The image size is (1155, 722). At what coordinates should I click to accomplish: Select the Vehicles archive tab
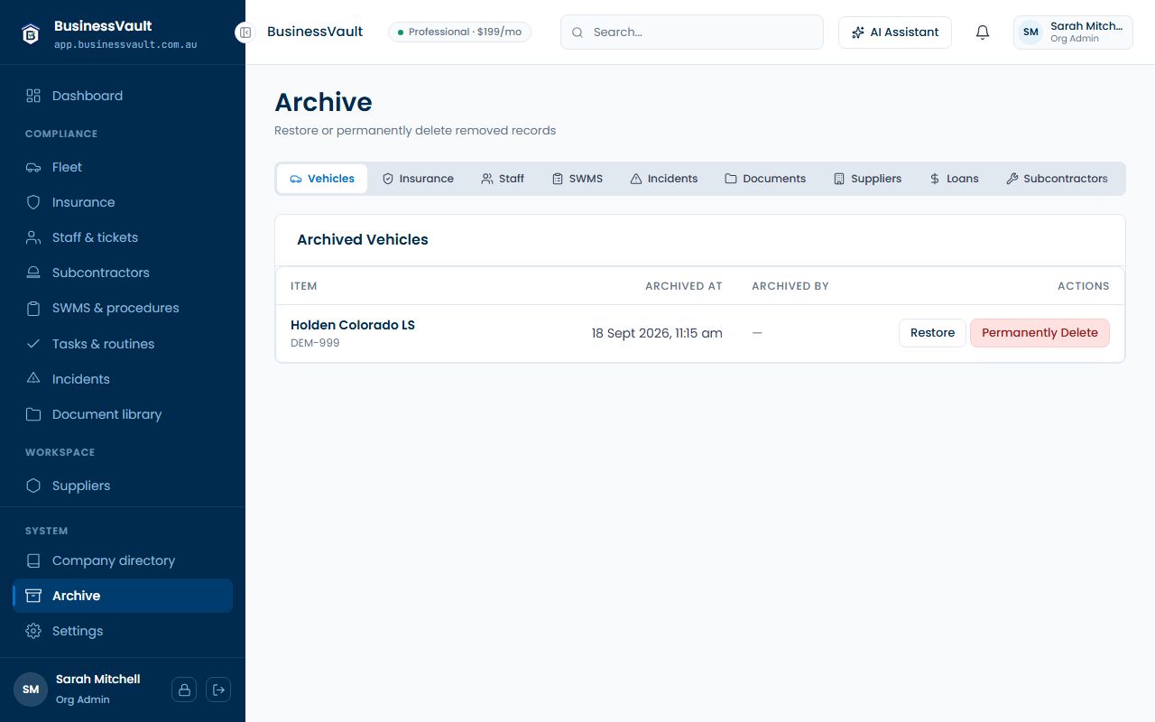[x=322, y=179]
